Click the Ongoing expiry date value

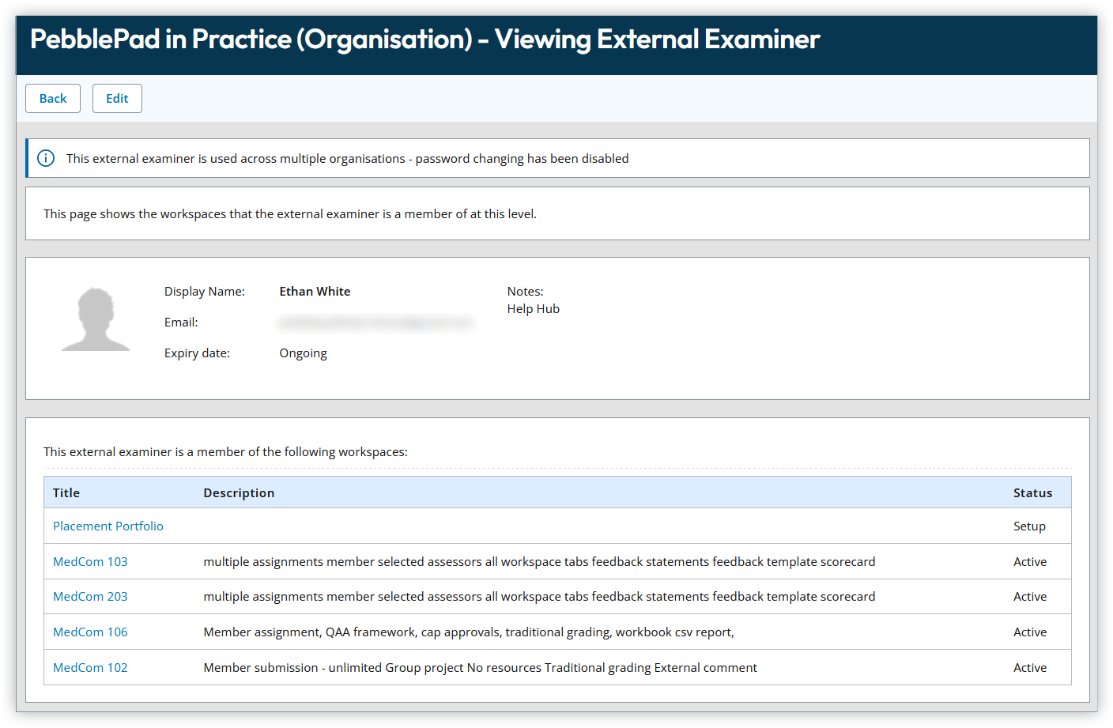pyautogui.click(x=303, y=353)
